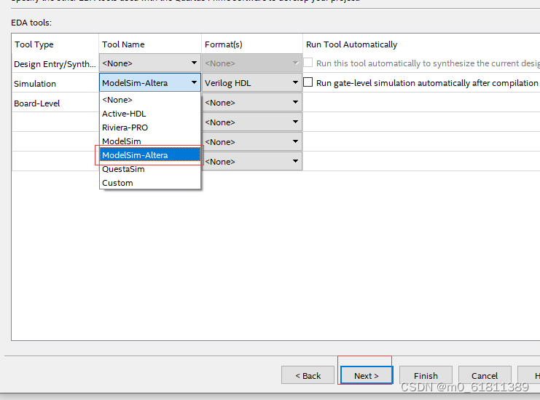
Task: Click the < Back button
Action: click(x=308, y=375)
